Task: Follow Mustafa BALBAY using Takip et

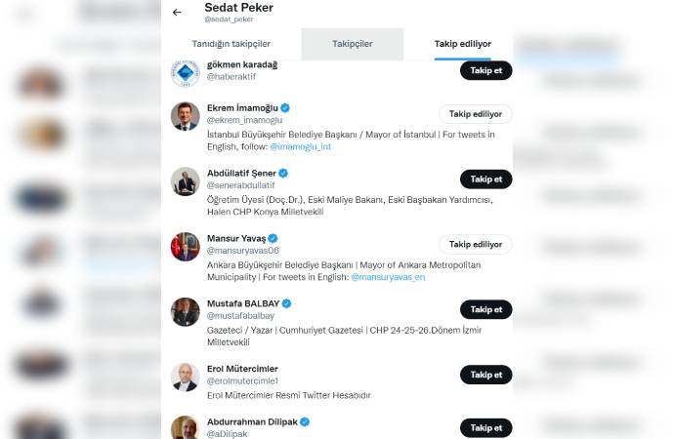Action: pyautogui.click(x=485, y=310)
